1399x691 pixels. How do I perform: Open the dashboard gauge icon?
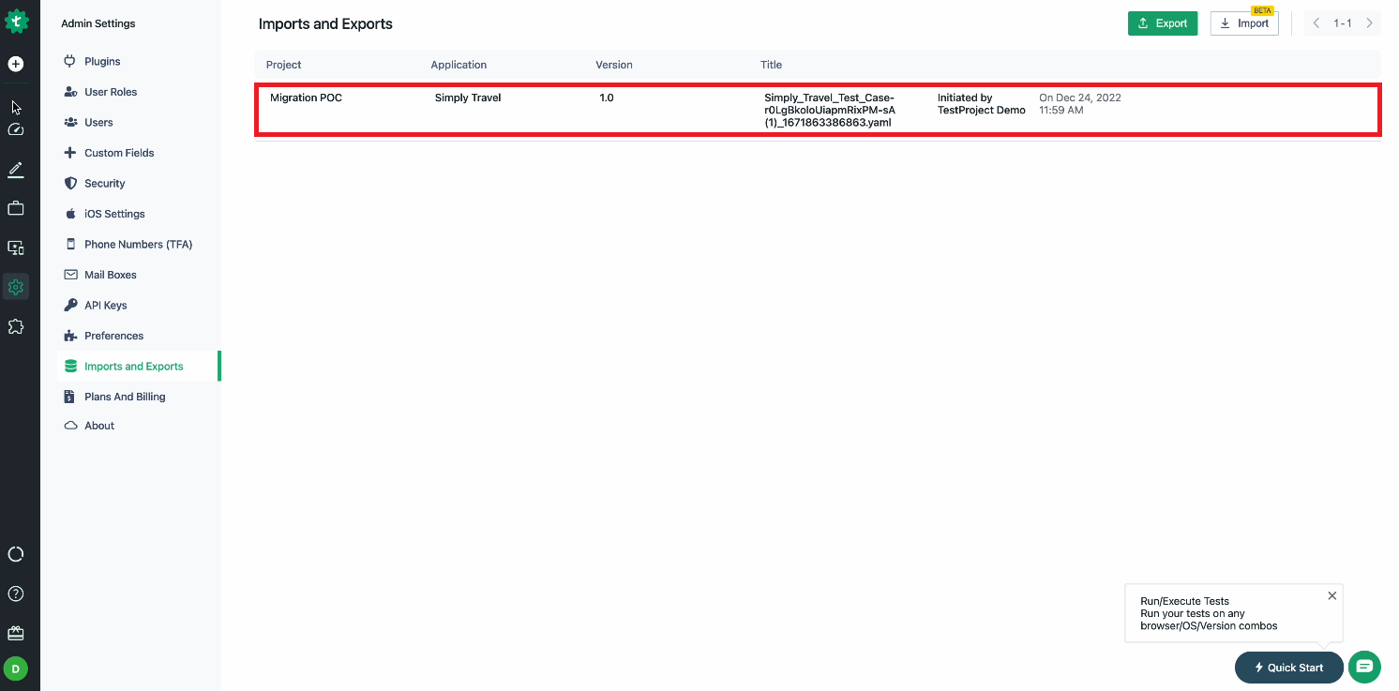coord(16,129)
